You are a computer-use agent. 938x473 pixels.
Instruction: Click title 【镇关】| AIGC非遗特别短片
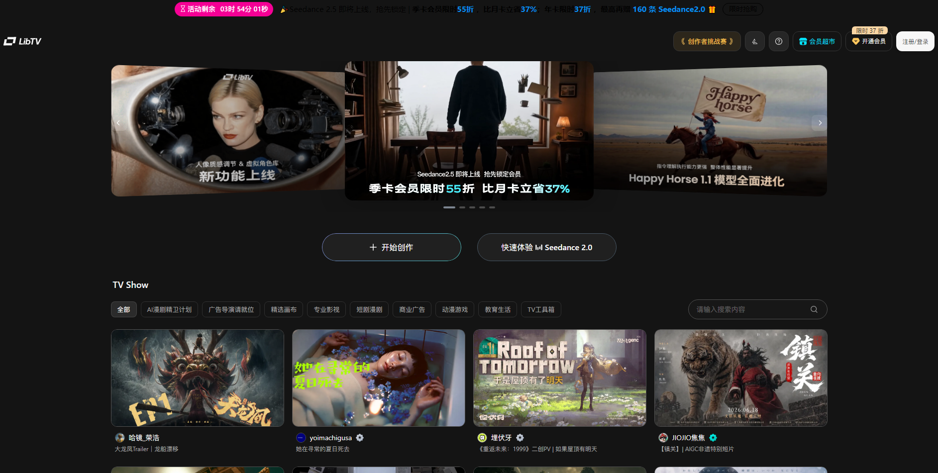pos(696,449)
